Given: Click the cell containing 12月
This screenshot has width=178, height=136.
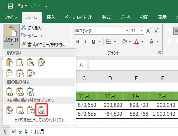Looking at the screenshot, I should 110,96.
